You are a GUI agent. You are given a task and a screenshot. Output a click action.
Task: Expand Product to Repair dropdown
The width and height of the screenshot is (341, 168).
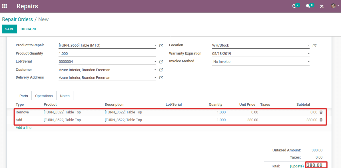tap(155, 45)
